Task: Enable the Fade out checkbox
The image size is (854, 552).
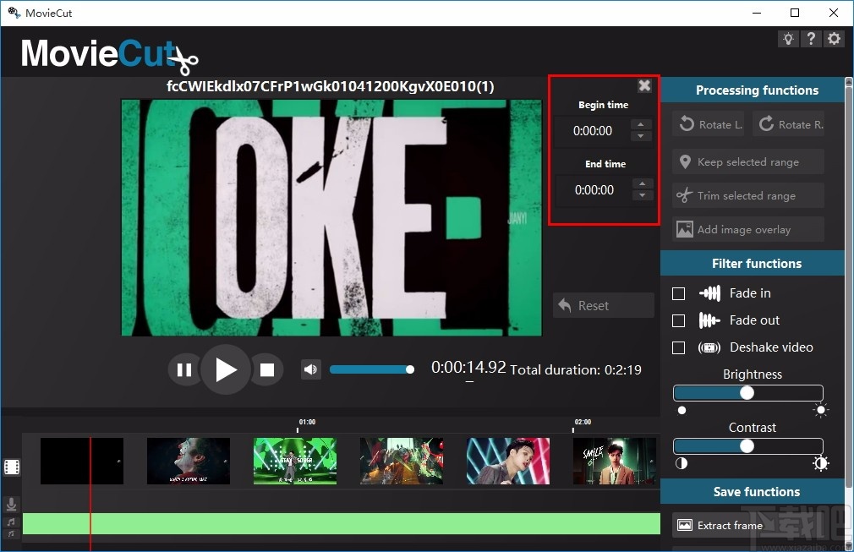Action: tap(679, 320)
